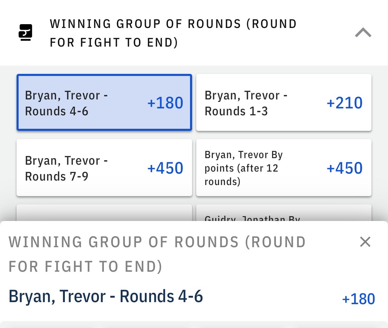
Task: Collapse the Winning Group of Rounds section
Action: tap(363, 33)
